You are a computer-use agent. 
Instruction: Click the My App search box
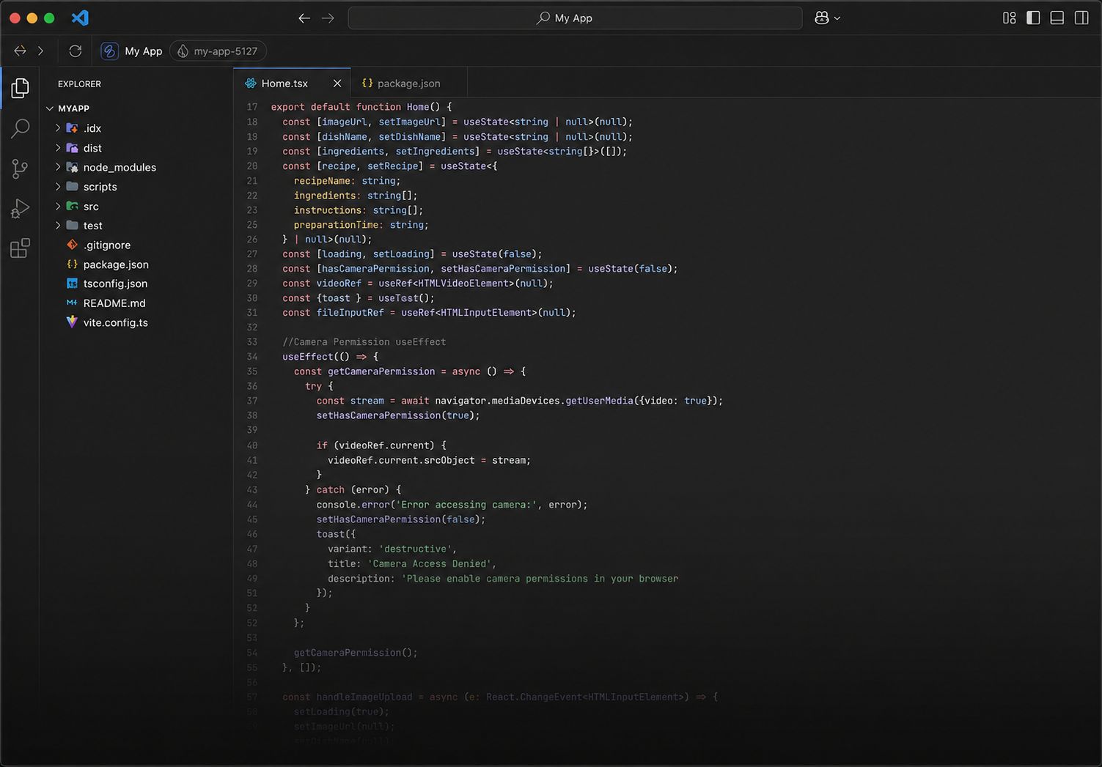pyautogui.click(x=575, y=18)
